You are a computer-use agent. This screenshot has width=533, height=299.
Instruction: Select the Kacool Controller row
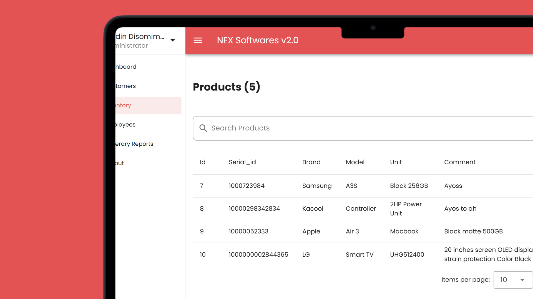pos(313,209)
